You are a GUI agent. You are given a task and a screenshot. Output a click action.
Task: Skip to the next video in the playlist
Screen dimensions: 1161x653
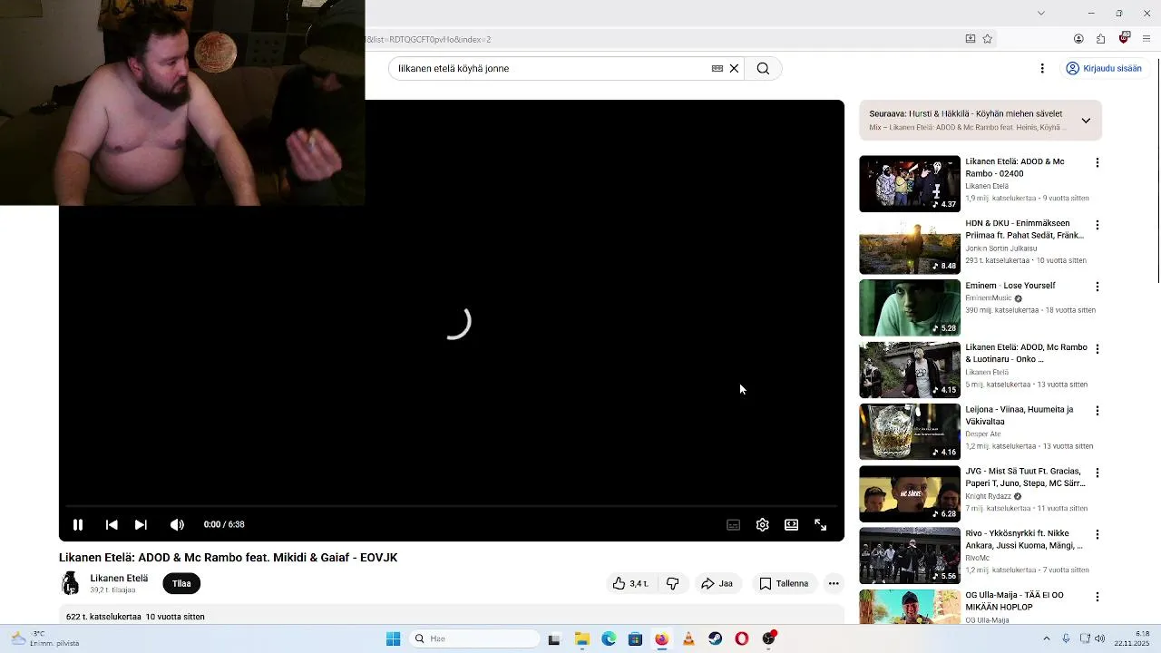click(141, 524)
